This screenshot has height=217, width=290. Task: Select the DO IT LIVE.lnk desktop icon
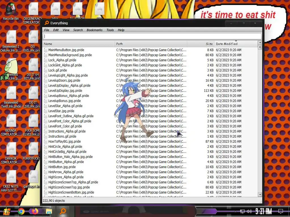pos(33,97)
